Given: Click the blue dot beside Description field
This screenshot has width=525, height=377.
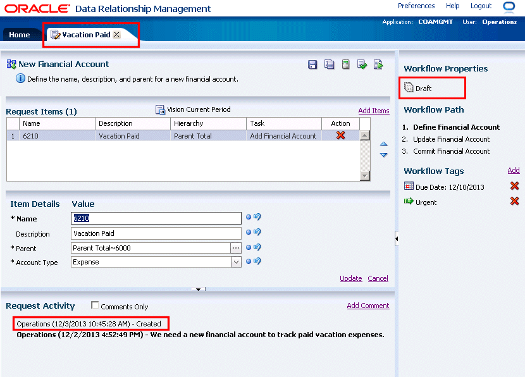Looking at the screenshot, I should (x=249, y=232).
